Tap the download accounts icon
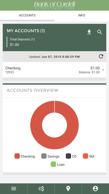This screenshot has height=194, width=109. click(x=89, y=32)
